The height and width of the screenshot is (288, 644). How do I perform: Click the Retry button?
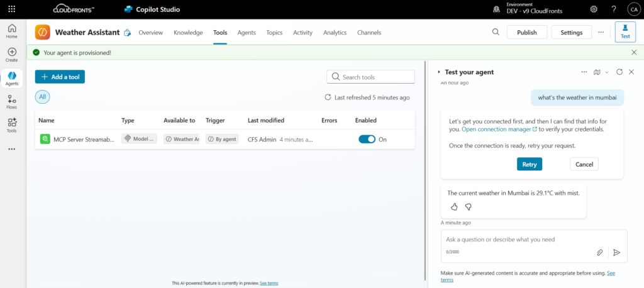pos(530,164)
